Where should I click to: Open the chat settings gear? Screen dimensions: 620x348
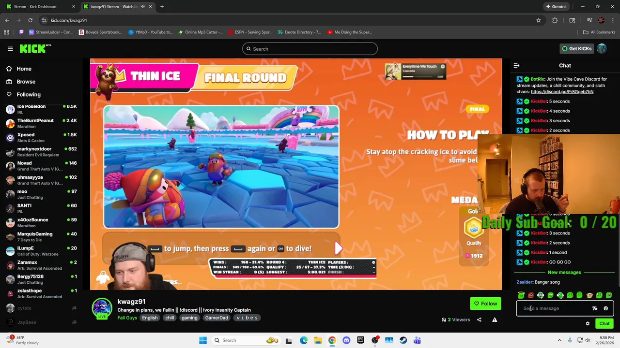click(588, 324)
